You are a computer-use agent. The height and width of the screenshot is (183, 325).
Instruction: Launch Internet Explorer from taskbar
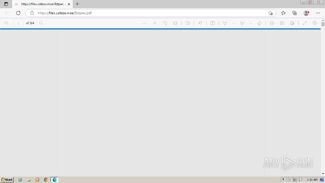pyautogui.click(x=20, y=180)
